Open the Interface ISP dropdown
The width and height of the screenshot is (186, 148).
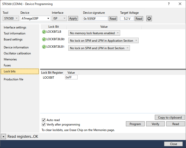[59, 18]
